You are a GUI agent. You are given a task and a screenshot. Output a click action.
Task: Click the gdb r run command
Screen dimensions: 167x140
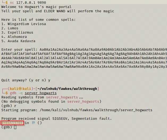point(15,106)
